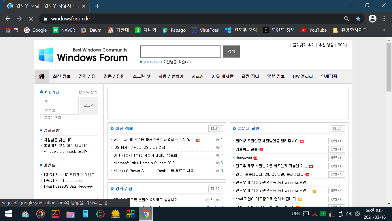The width and height of the screenshot is (392, 221).
Task: Open the 유용한사이트 bookmark folder
Action: coord(350,30)
